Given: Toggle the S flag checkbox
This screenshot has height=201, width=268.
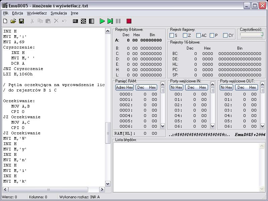Looking at the screenshot, I should 172,36.
